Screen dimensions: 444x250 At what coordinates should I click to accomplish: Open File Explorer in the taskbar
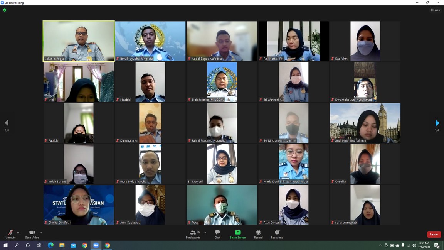click(x=62, y=245)
